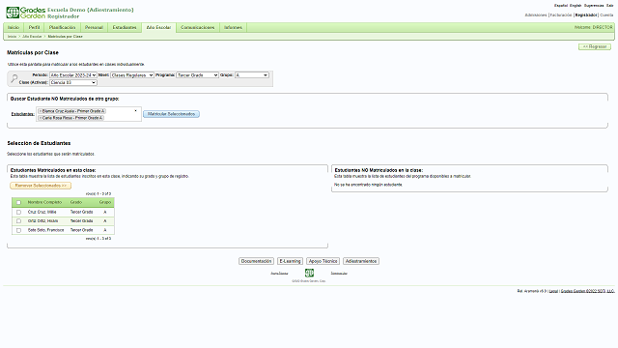Image resolution: width=618 pixels, height=348 pixels.
Task: Click the footer Grades Garden globe icon
Action: (x=309, y=273)
